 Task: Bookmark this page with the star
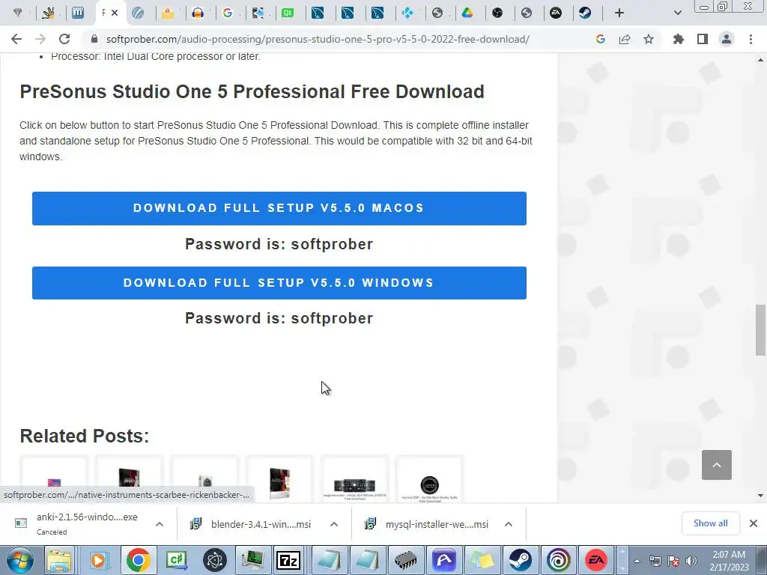[x=649, y=39]
